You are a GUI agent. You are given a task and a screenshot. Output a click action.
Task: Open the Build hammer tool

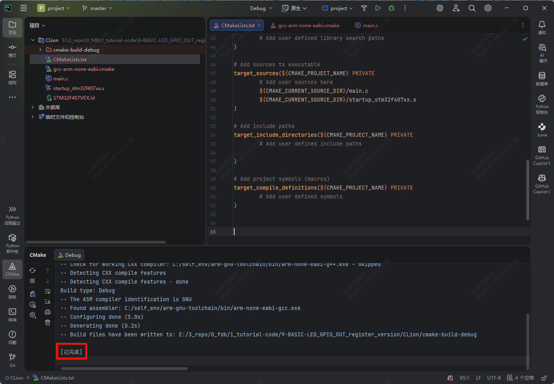pyautogui.click(x=364, y=8)
